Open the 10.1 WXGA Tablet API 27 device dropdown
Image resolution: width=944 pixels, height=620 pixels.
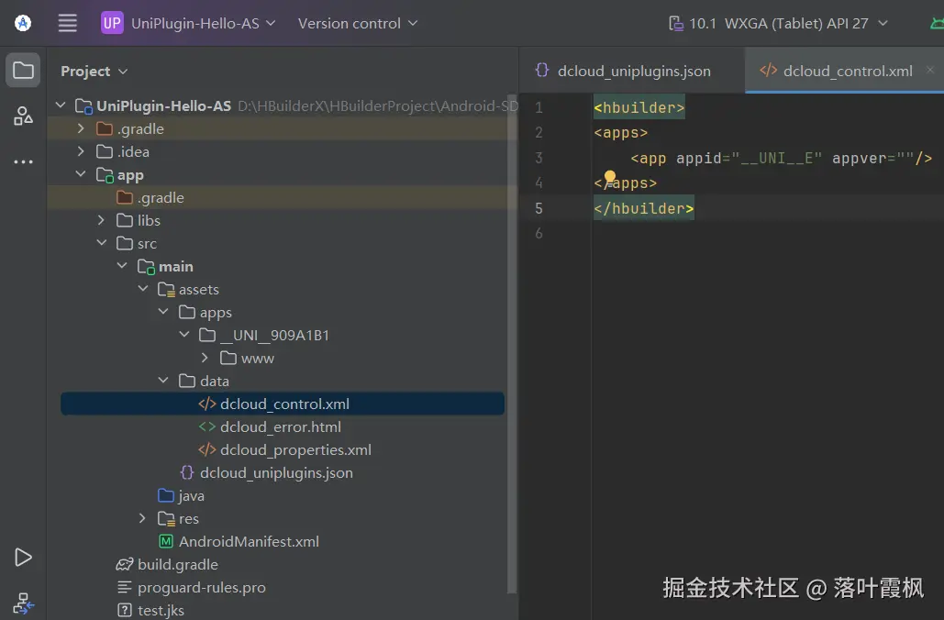(779, 23)
